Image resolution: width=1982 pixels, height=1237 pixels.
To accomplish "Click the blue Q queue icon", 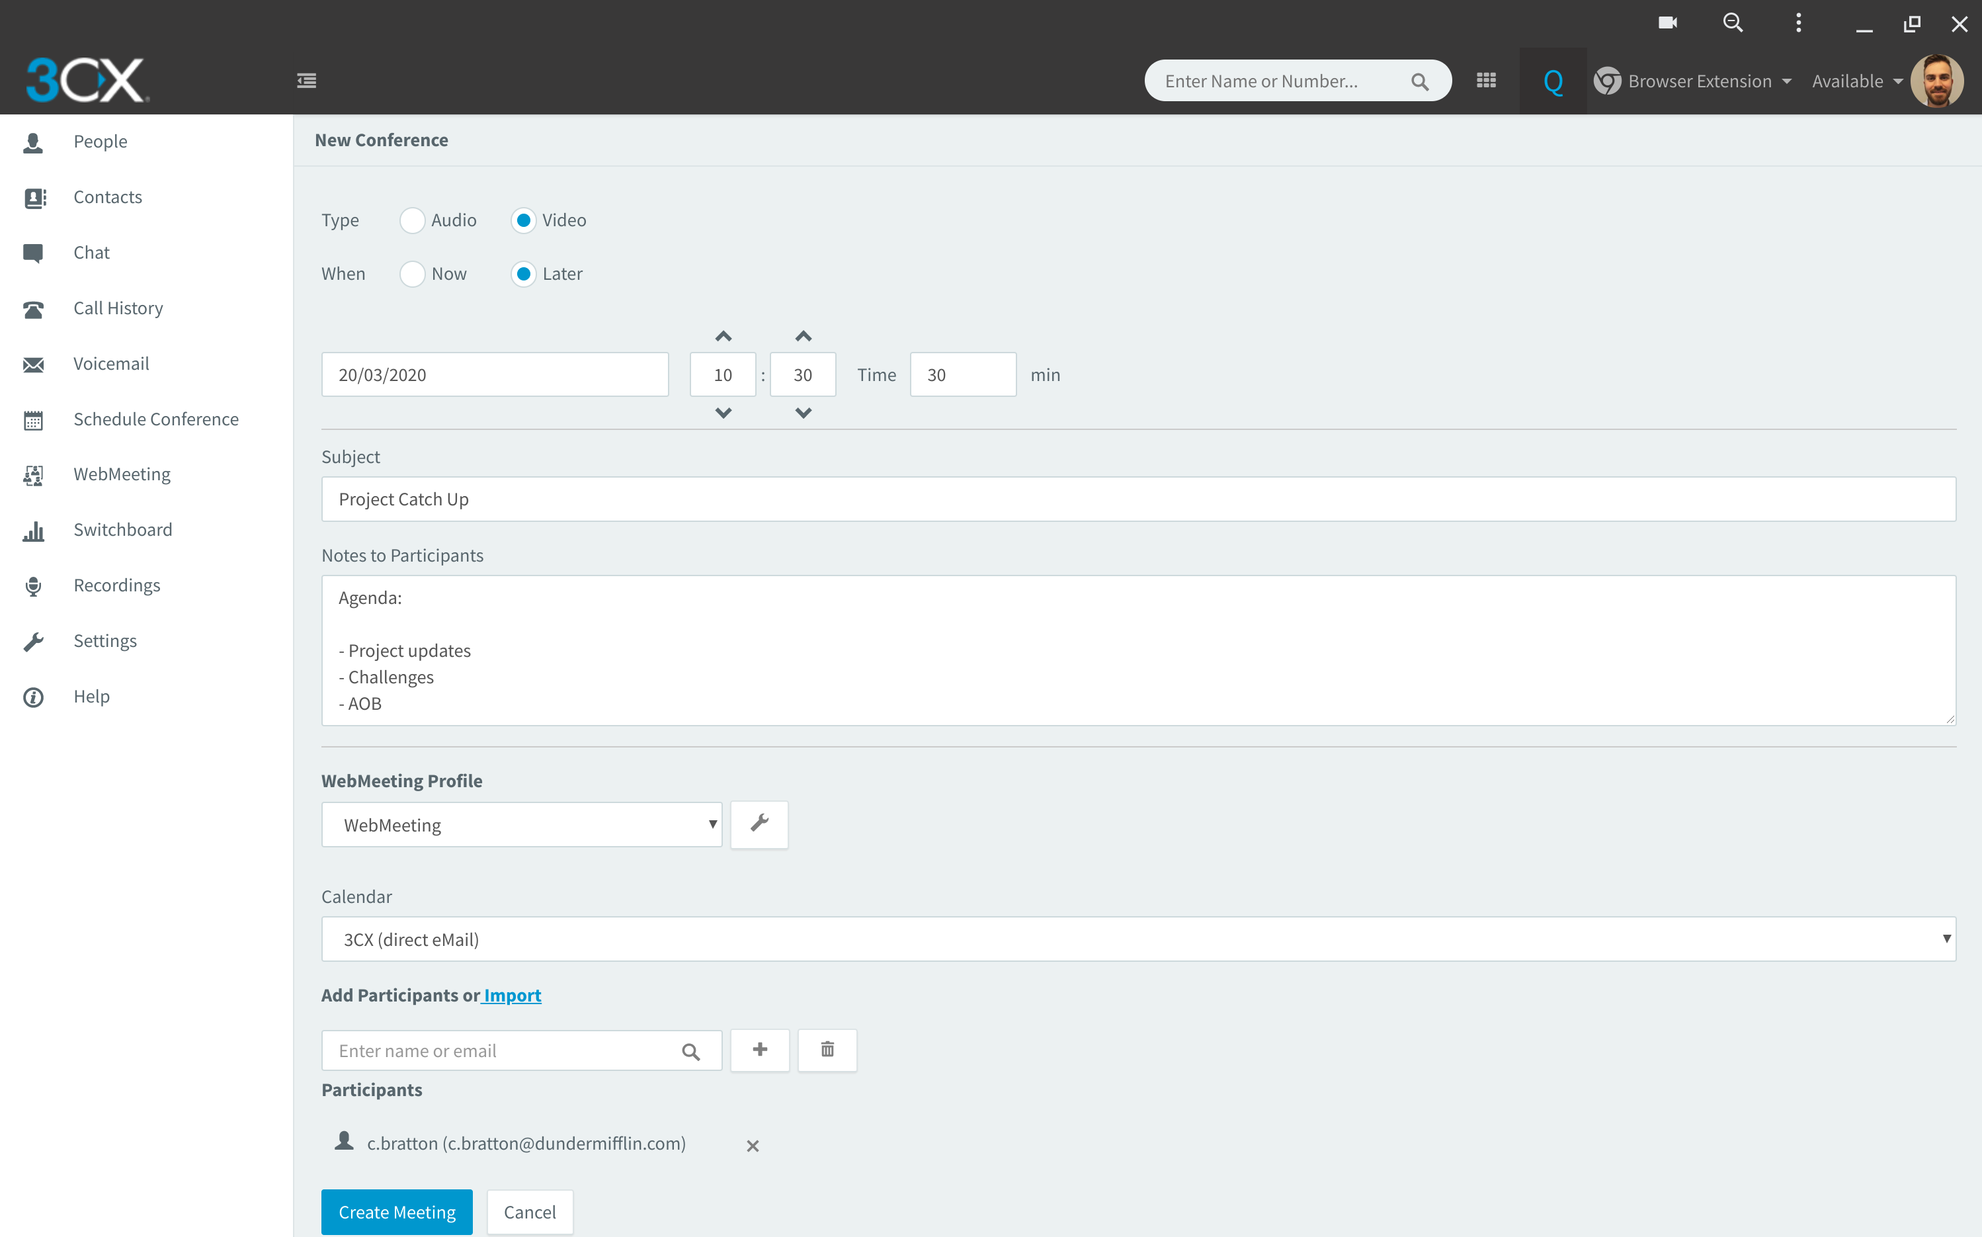I will click(1553, 81).
